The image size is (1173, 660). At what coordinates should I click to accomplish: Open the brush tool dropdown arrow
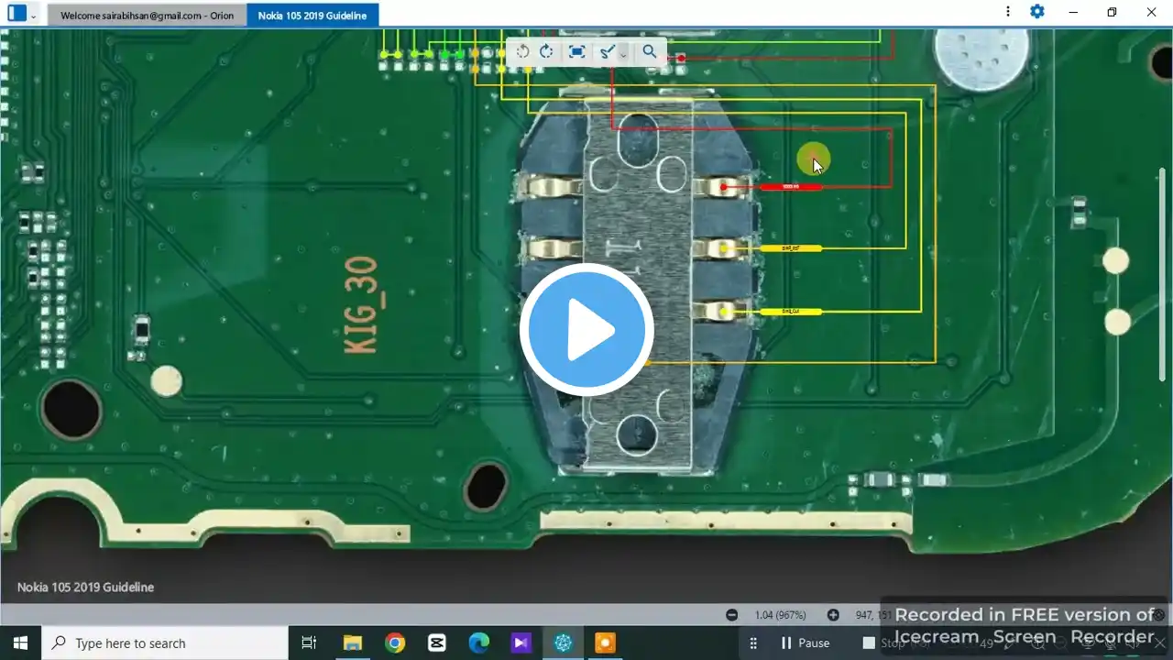pyautogui.click(x=623, y=55)
